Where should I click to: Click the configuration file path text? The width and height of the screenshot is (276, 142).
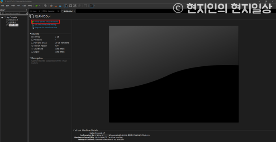tap(123, 135)
